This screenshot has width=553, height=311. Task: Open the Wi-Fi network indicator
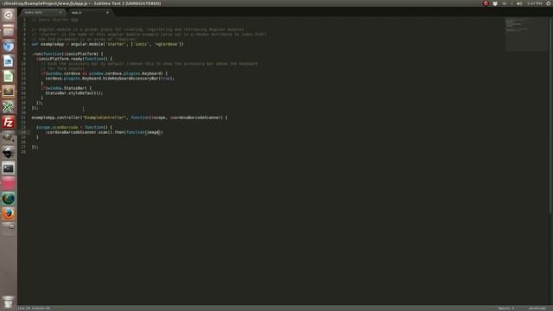505,3
